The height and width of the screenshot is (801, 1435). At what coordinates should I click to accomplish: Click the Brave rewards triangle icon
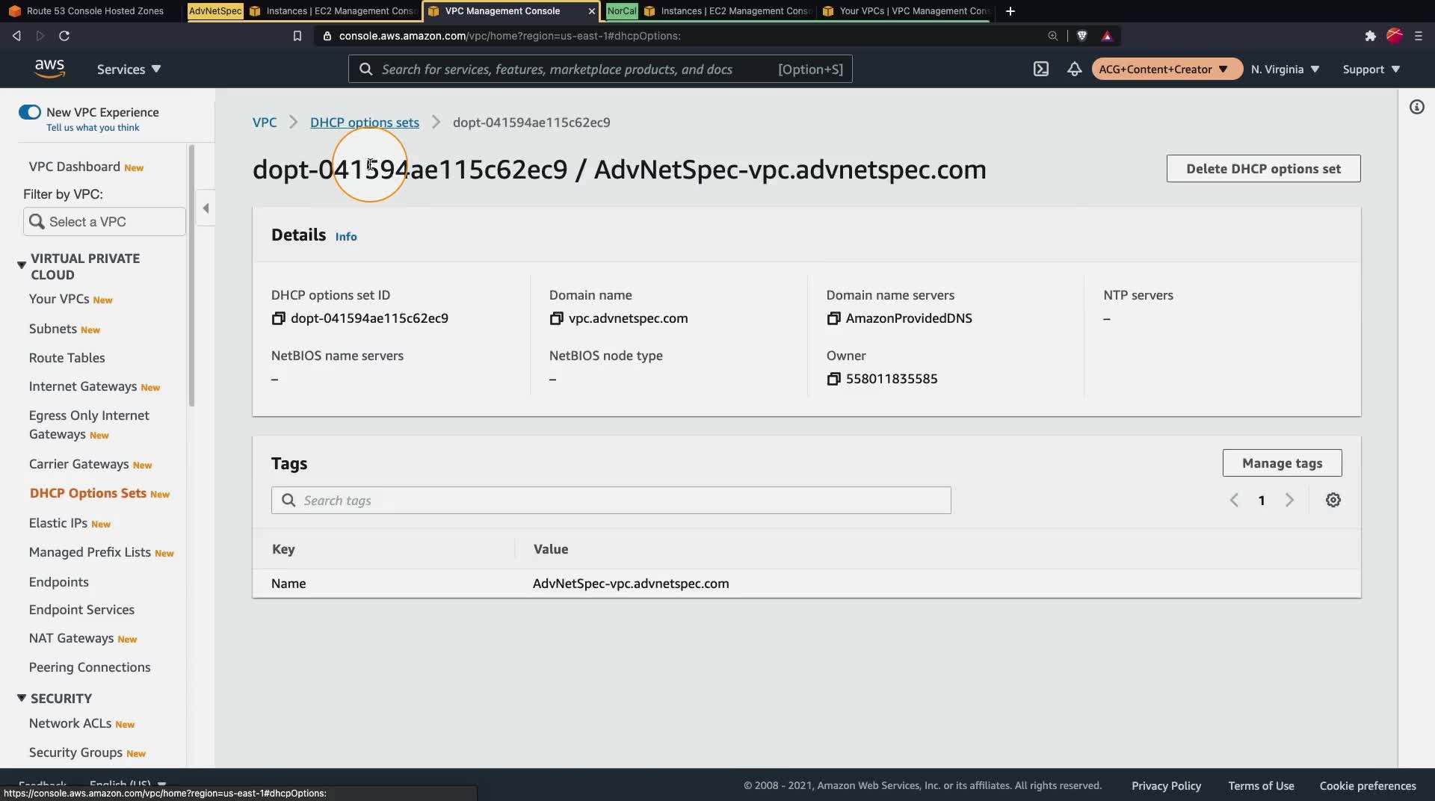click(x=1107, y=36)
